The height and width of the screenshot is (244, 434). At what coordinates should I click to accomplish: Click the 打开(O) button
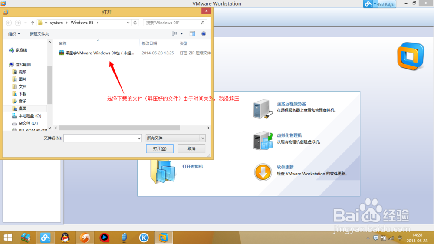point(160,149)
